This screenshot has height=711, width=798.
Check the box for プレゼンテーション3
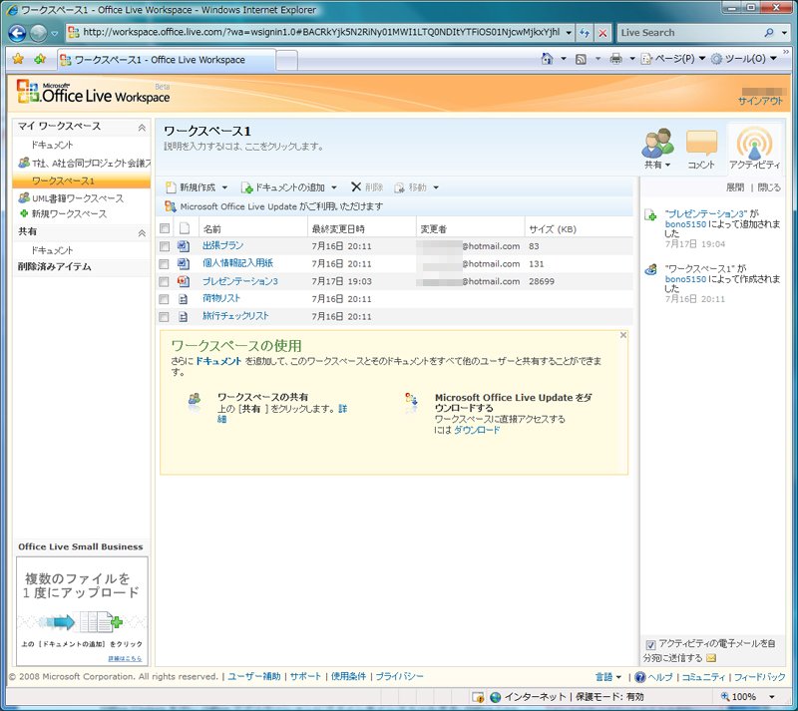(164, 281)
